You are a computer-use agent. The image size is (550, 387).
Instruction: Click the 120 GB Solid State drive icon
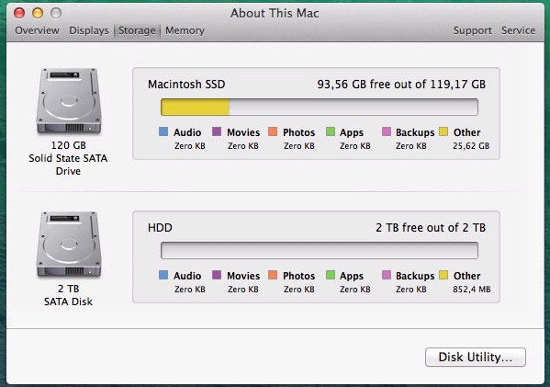[69, 101]
